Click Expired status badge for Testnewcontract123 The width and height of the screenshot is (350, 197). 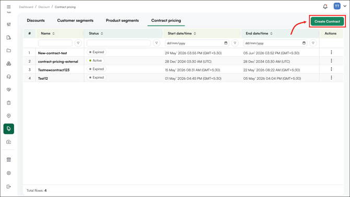coord(97,69)
